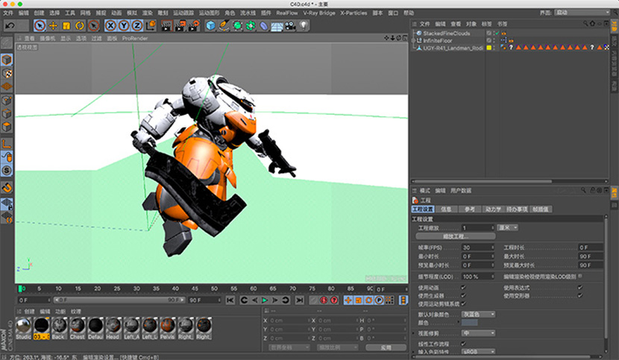Screen dimensions: 619x360
Task: Click the Subdivision Surface generator icon
Action: pyautogui.click(x=237, y=26)
